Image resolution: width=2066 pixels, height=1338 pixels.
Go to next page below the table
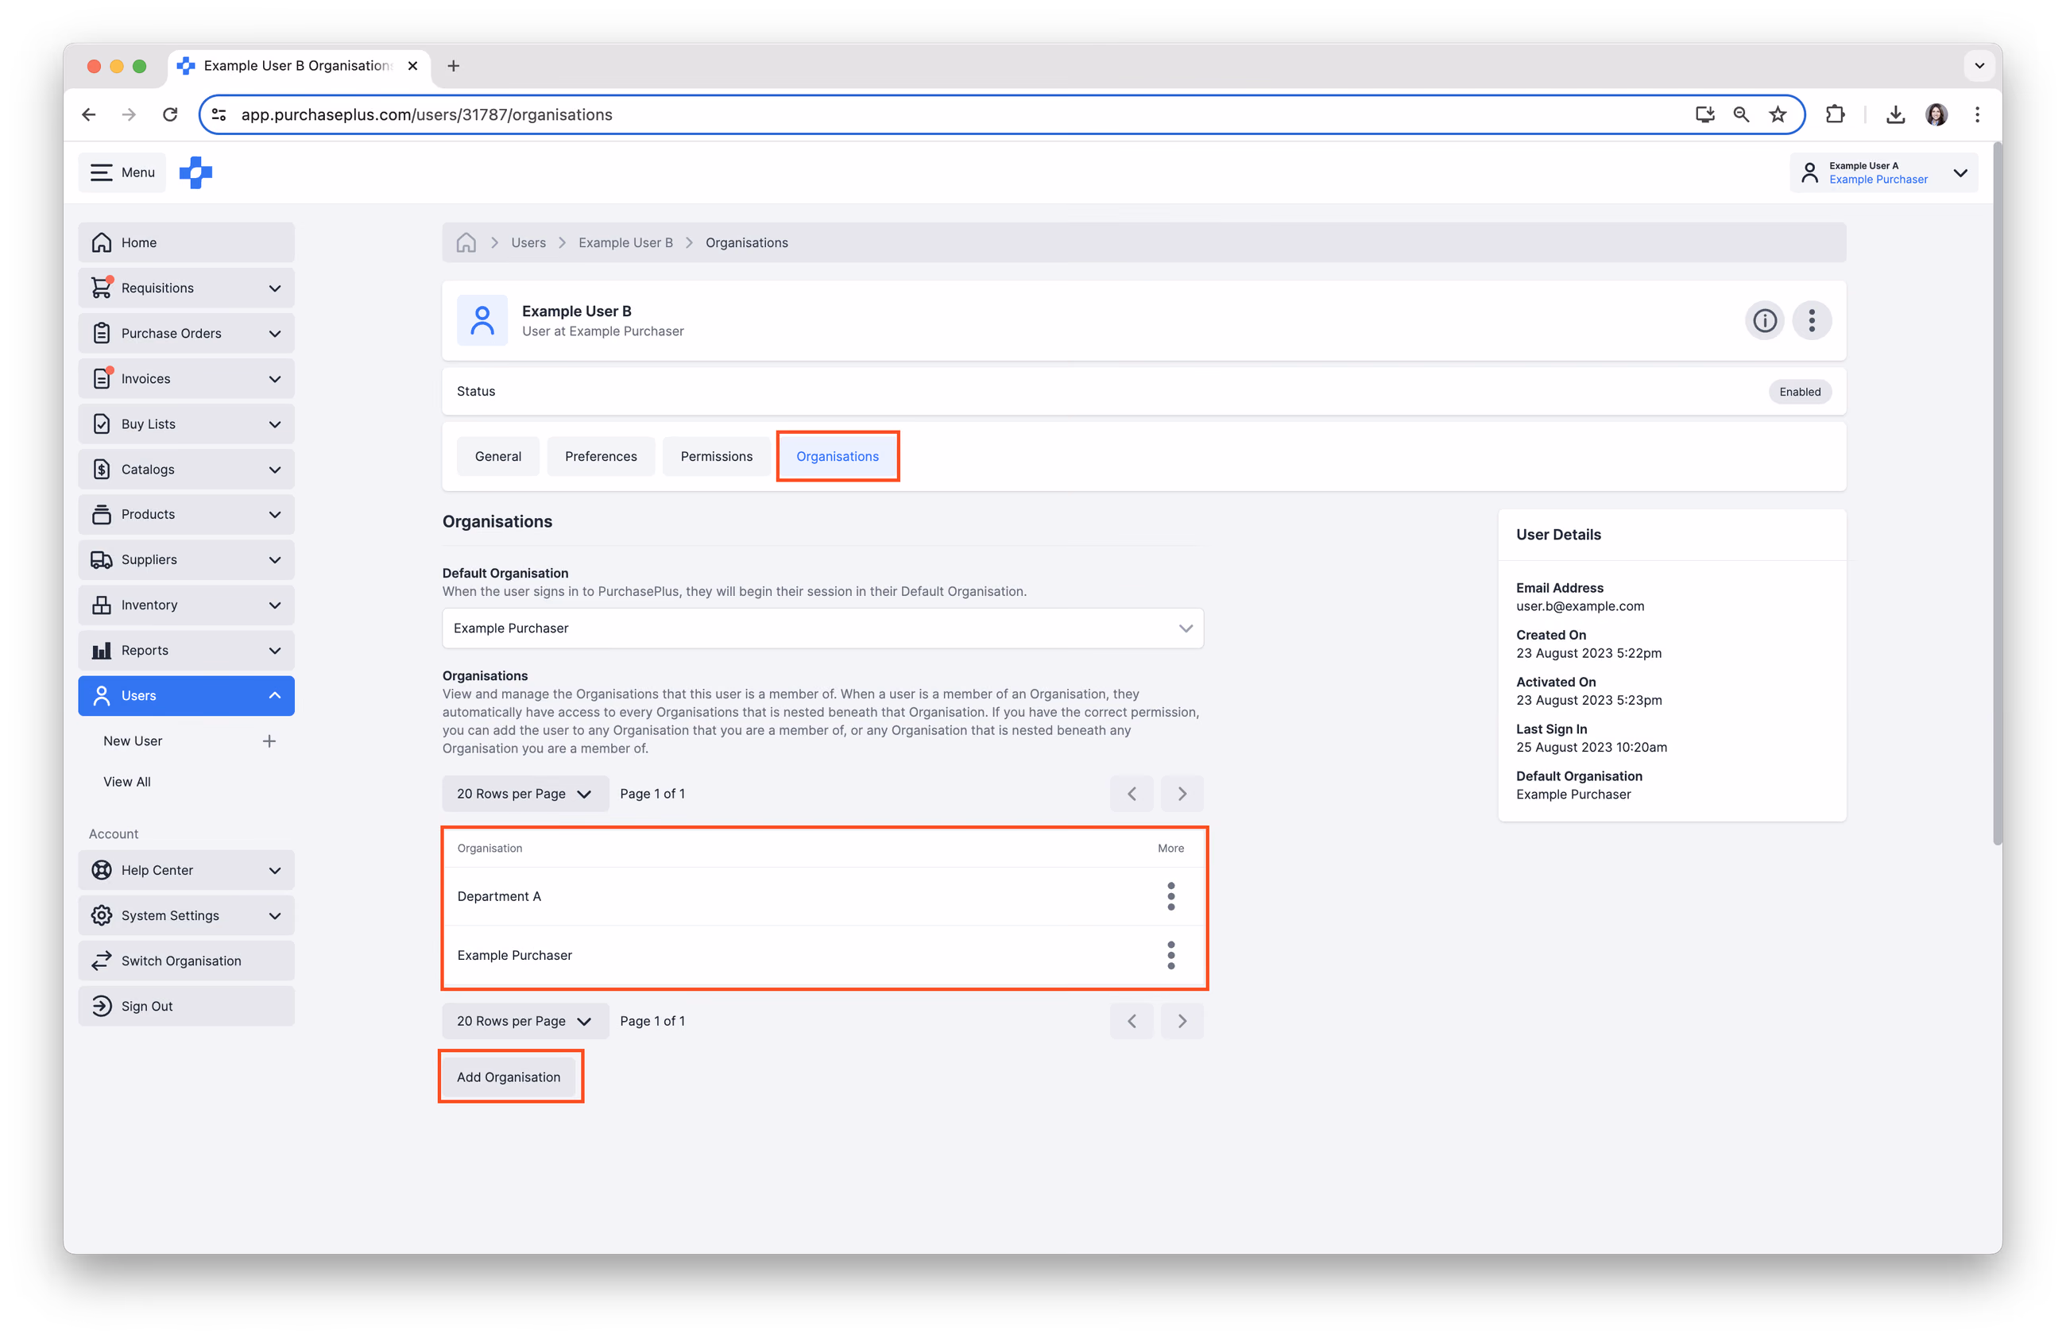pos(1182,1021)
